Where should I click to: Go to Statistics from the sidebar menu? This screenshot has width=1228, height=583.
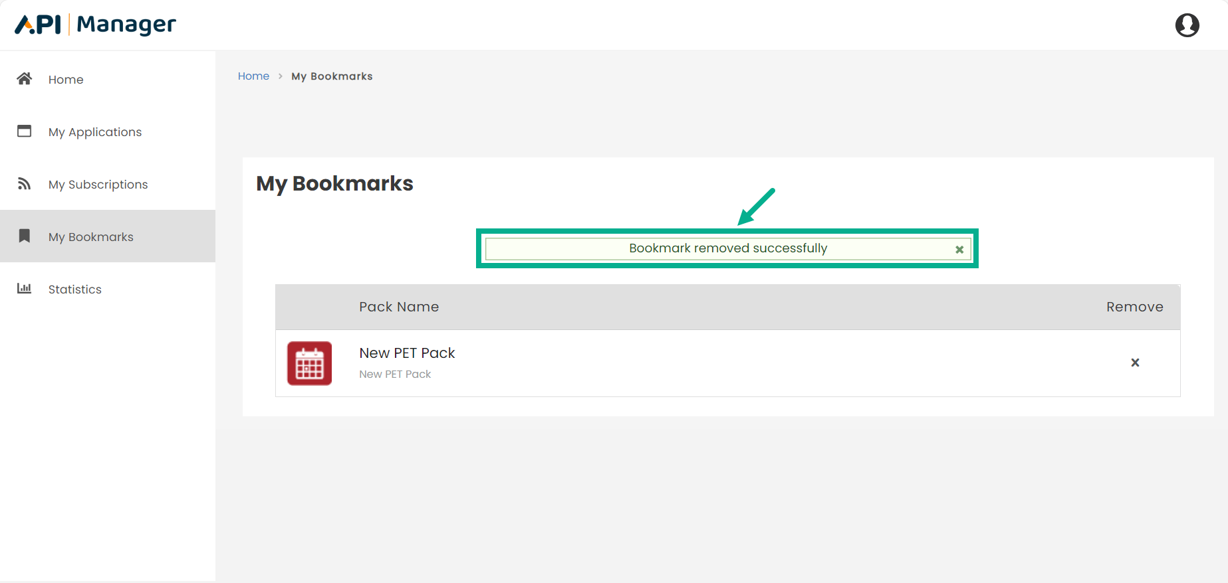(74, 289)
